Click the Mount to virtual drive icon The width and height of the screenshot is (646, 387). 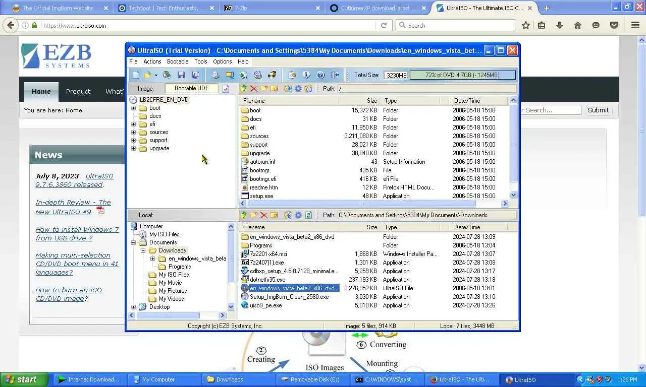pos(258,75)
